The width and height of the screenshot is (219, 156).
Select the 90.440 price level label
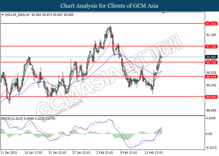[x=211, y=77]
